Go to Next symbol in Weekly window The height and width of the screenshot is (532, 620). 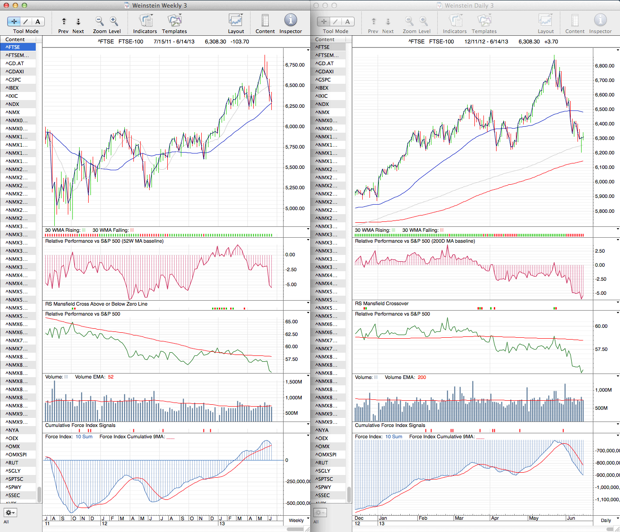tap(78, 21)
